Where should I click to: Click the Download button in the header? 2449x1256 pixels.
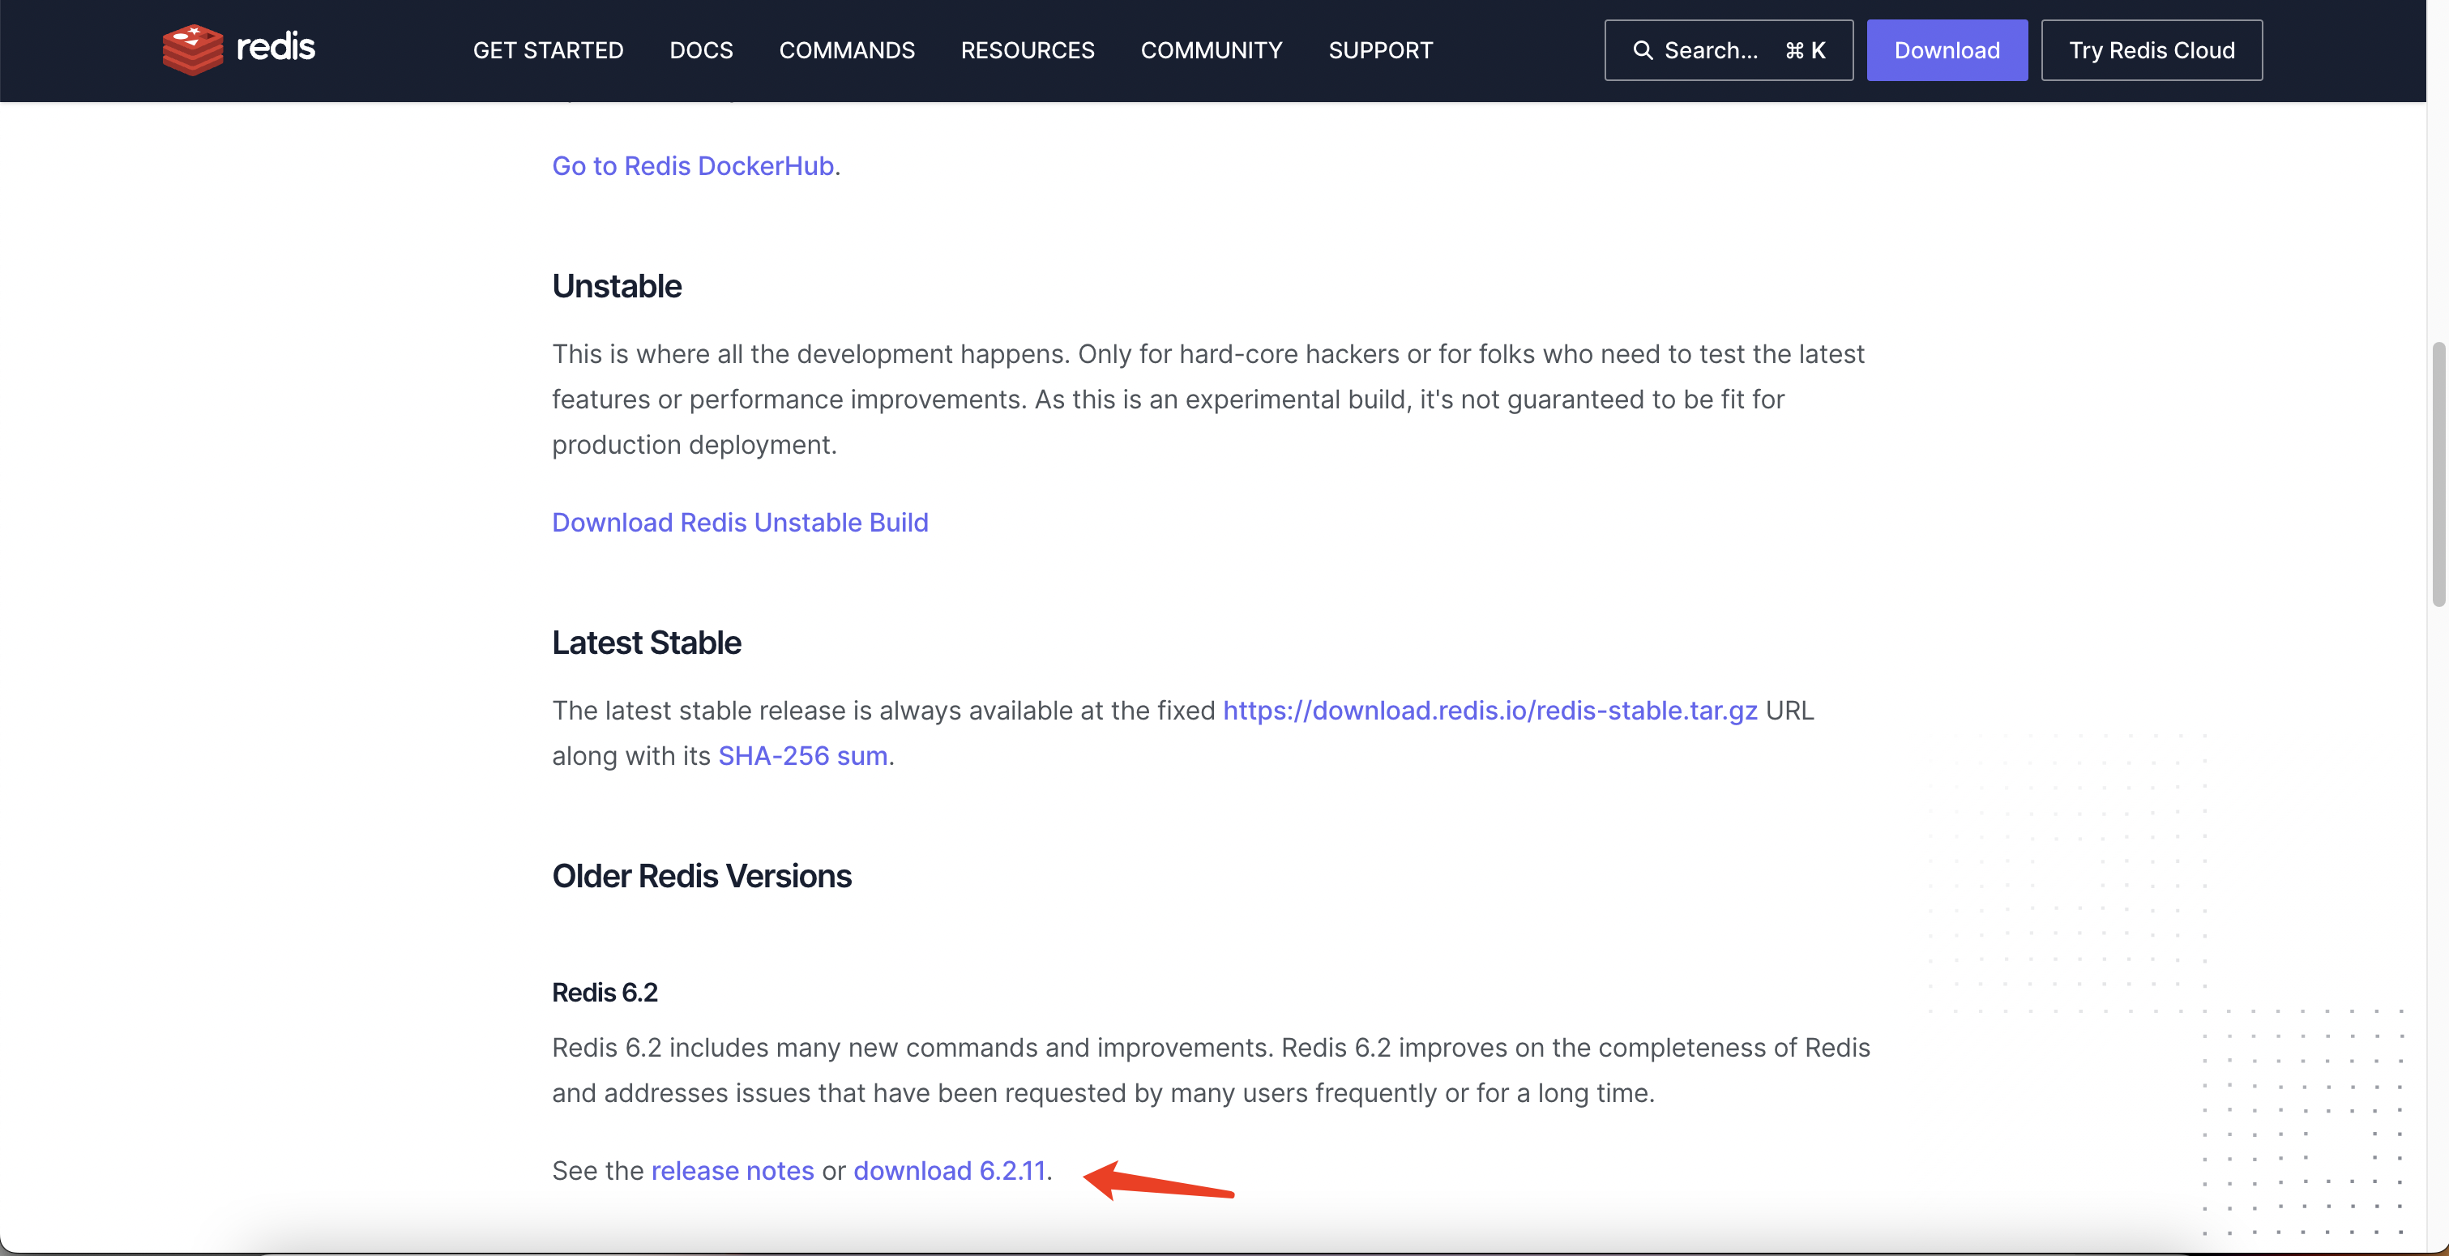pyautogui.click(x=1946, y=49)
